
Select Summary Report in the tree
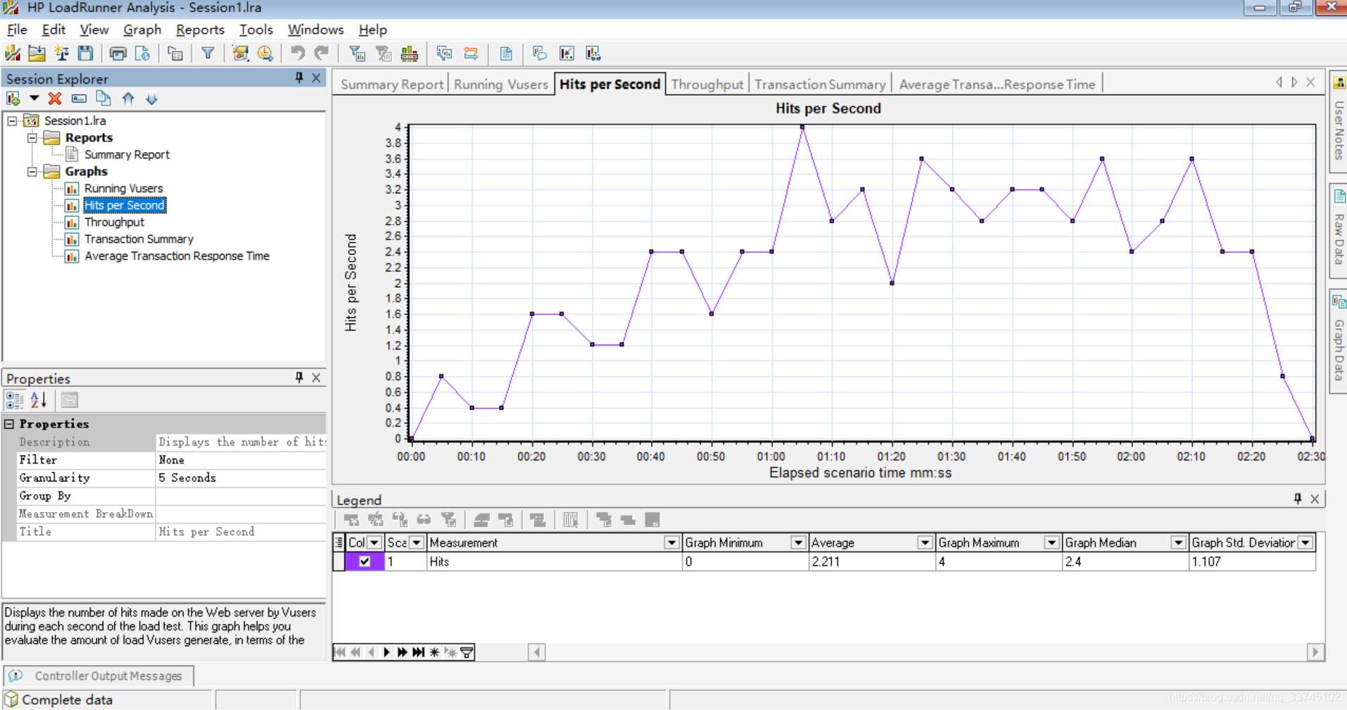point(127,155)
